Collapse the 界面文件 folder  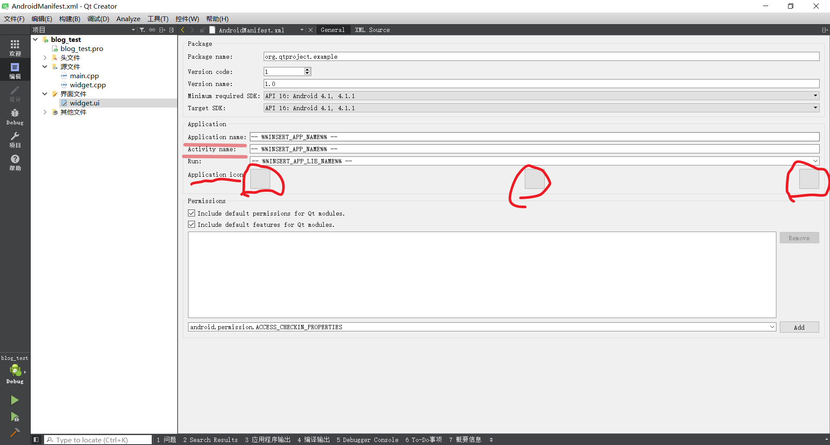tap(45, 94)
